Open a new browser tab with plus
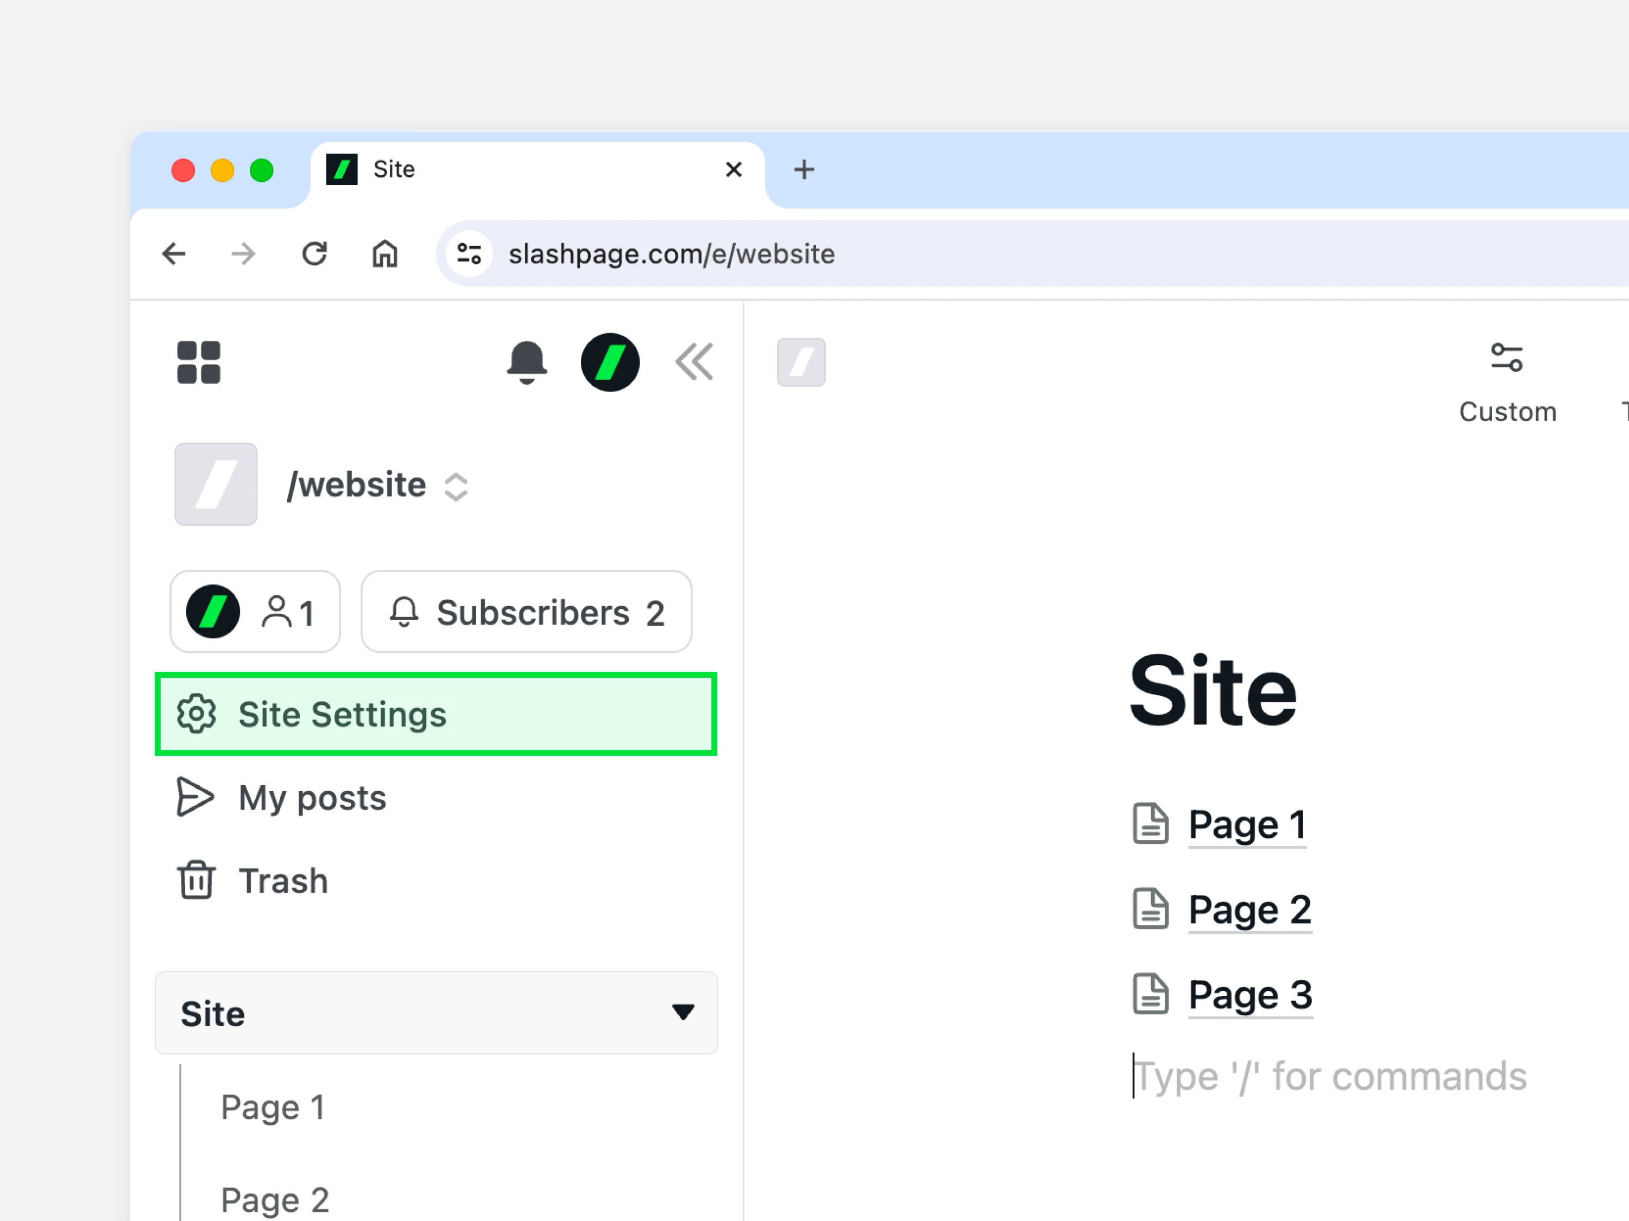 coord(804,170)
